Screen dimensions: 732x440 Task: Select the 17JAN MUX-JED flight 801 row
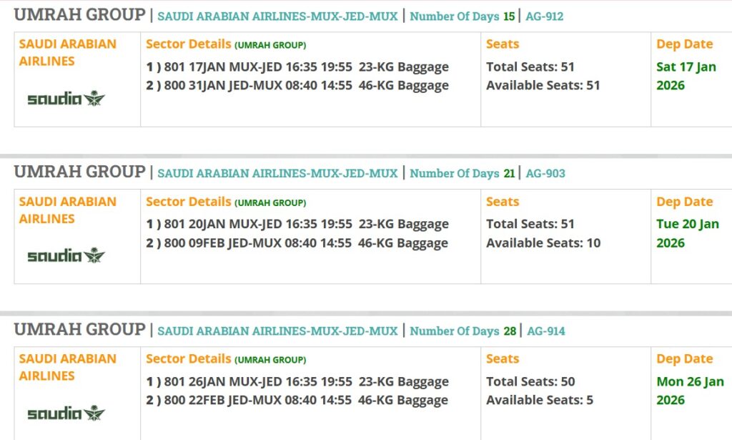(x=297, y=67)
